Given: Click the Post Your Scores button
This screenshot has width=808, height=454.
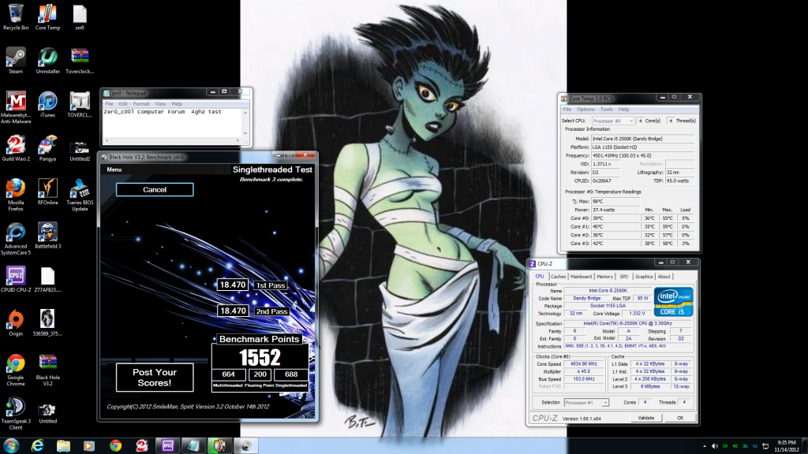Looking at the screenshot, I should pyautogui.click(x=155, y=378).
